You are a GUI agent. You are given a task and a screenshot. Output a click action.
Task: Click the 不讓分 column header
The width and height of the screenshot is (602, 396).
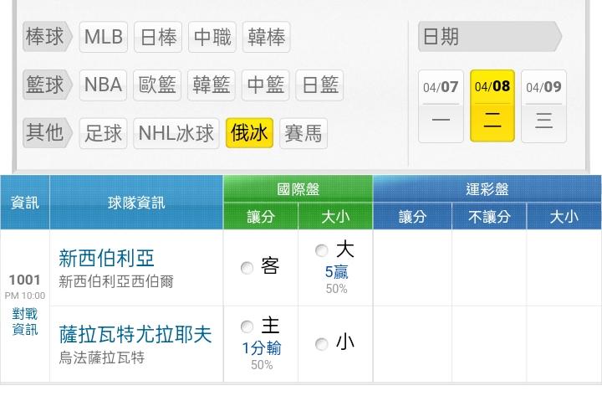pyautogui.click(x=489, y=217)
